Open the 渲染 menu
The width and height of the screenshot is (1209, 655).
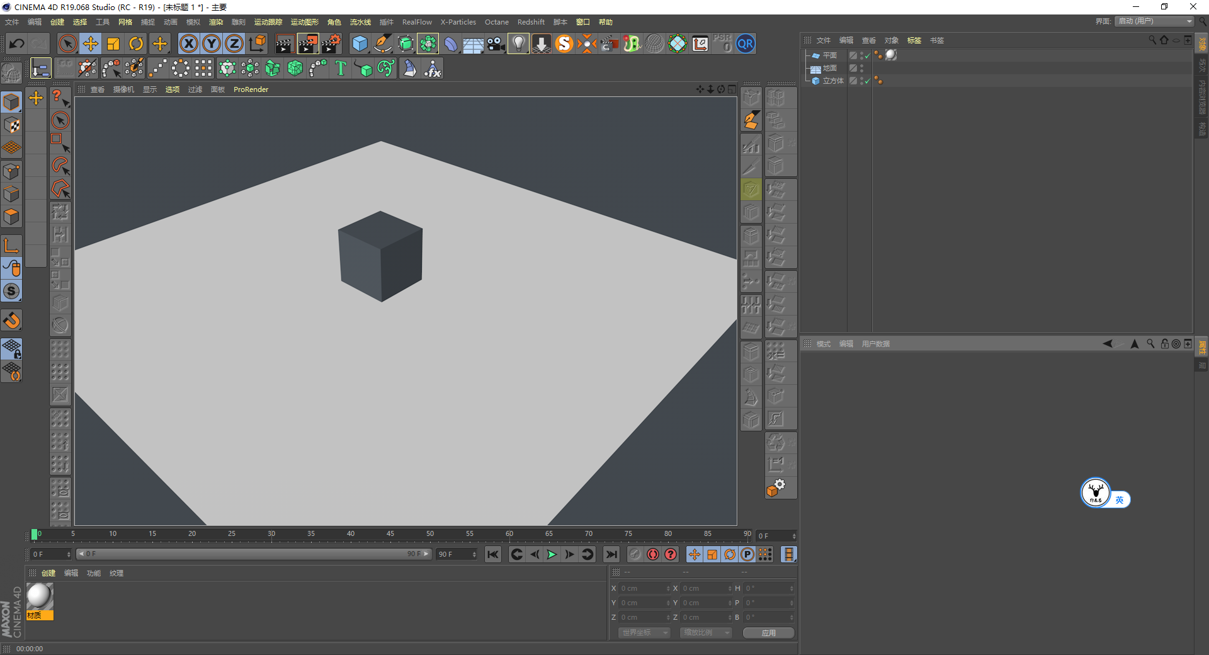[216, 22]
